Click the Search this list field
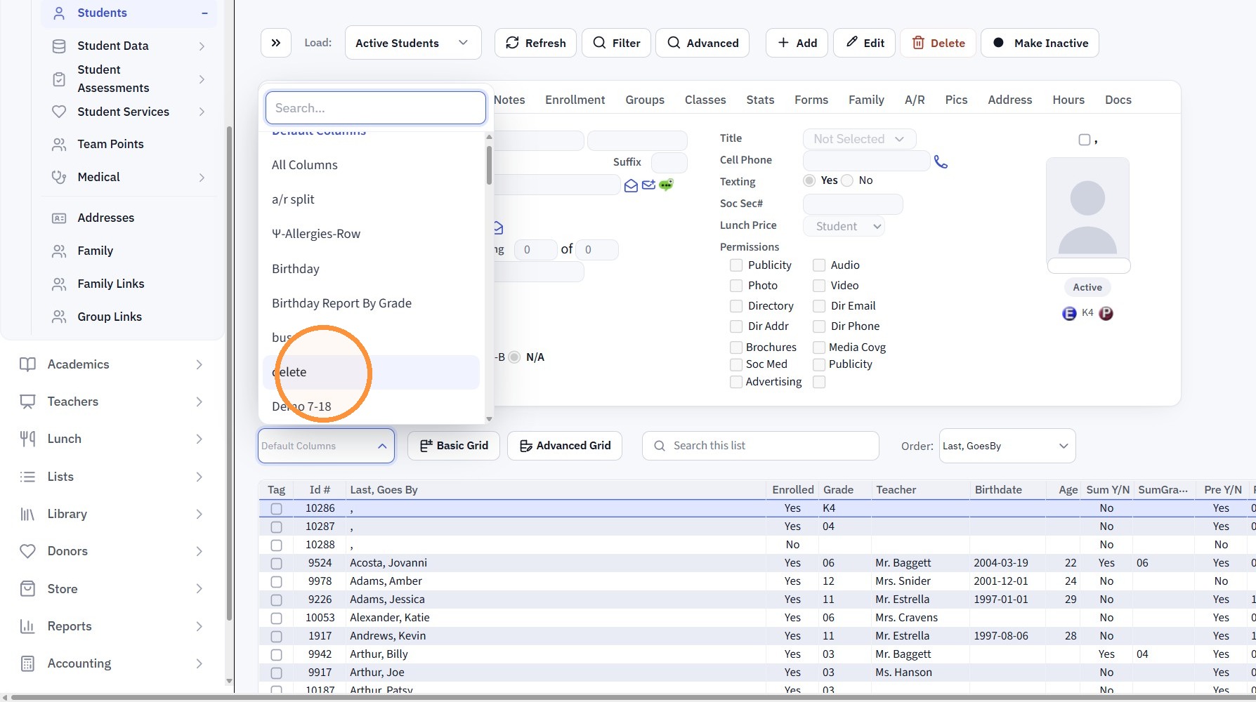This screenshot has width=1256, height=702. pyautogui.click(x=761, y=446)
